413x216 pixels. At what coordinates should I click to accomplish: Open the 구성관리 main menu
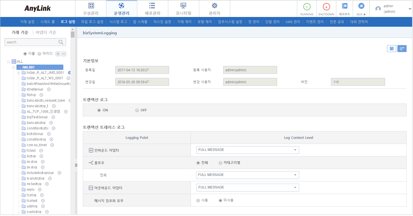[x=91, y=9]
